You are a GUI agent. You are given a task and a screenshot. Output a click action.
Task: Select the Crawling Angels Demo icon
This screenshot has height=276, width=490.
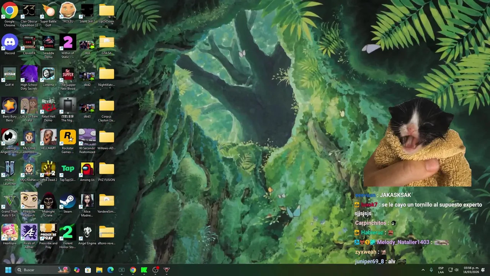(x=10, y=142)
